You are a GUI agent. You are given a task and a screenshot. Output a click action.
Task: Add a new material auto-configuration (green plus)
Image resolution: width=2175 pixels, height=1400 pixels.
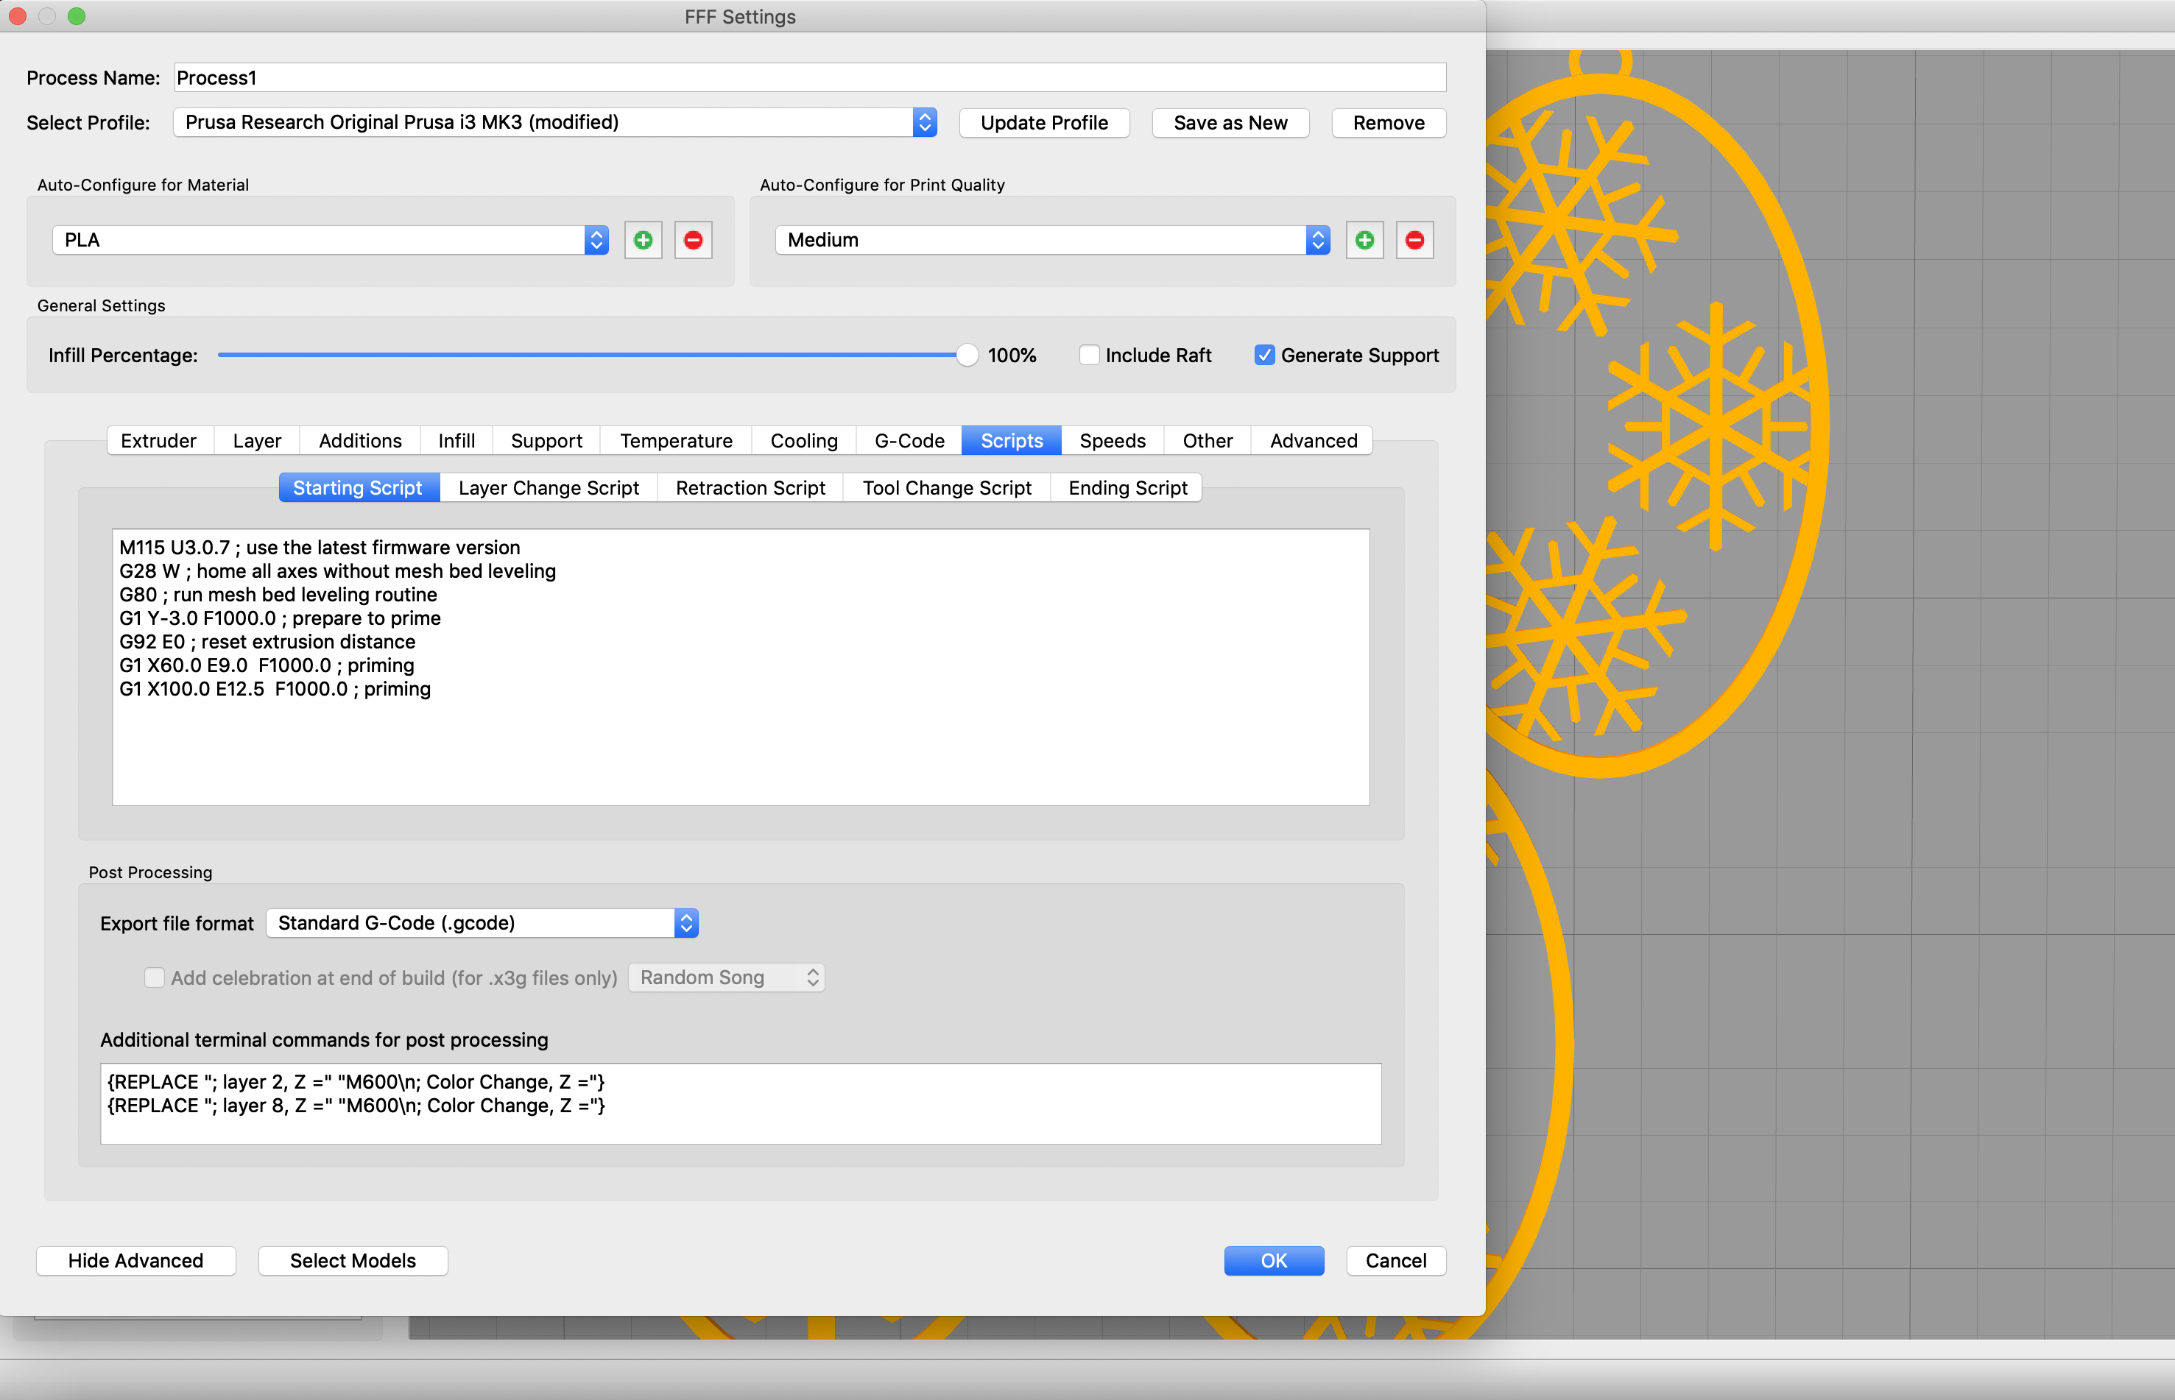[x=643, y=240]
